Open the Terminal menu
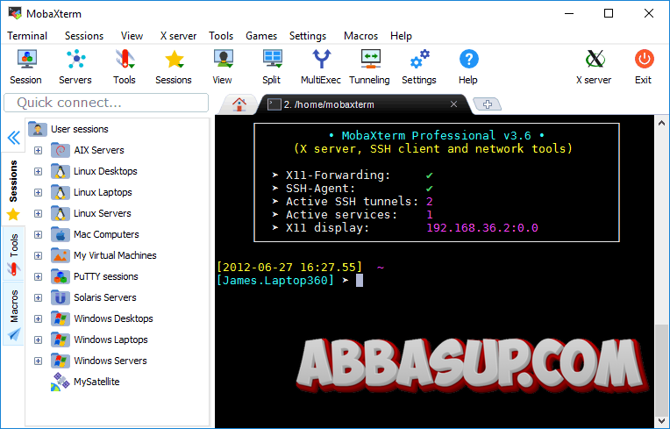Viewport: 670px width, 429px height. coord(27,36)
